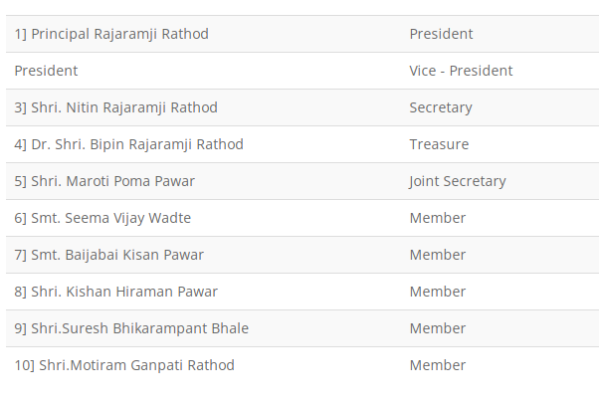Select Shri. Nitin Rajaramji Rathod entry

click(x=116, y=107)
